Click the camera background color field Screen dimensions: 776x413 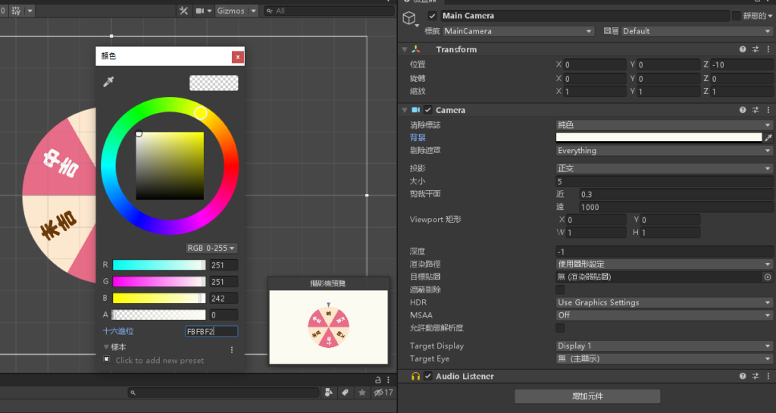tap(658, 138)
